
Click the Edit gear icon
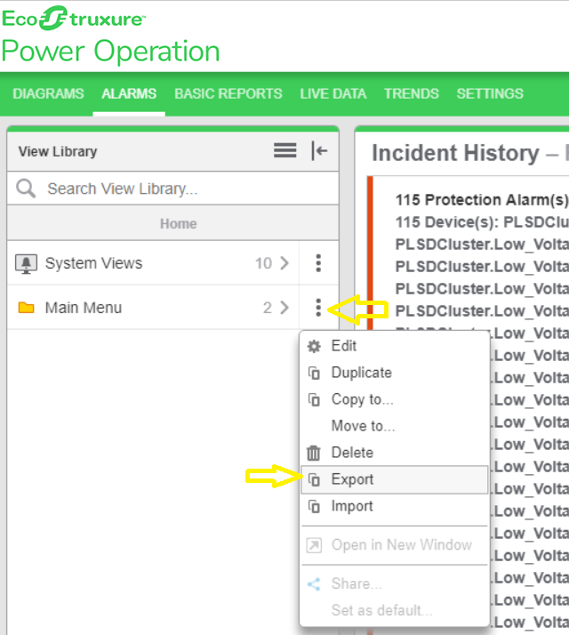[x=313, y=346]
